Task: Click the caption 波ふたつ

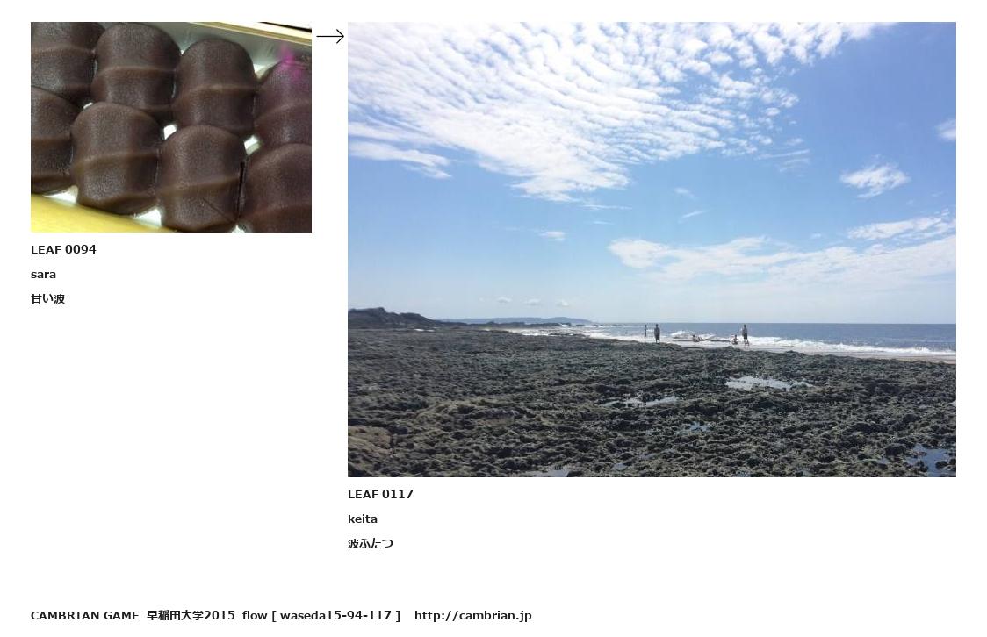Action: (371, 543)
